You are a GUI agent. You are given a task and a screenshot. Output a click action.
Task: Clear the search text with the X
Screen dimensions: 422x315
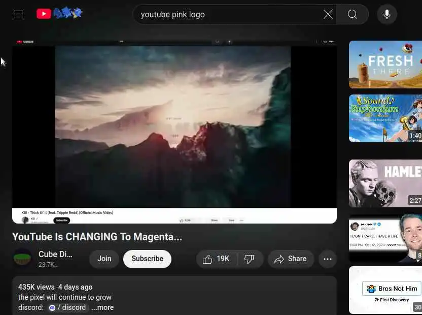(328, 14)
